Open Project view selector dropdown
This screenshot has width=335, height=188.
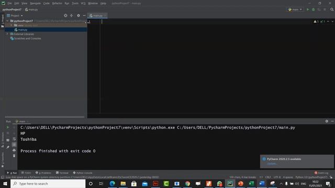coord(15,16)
